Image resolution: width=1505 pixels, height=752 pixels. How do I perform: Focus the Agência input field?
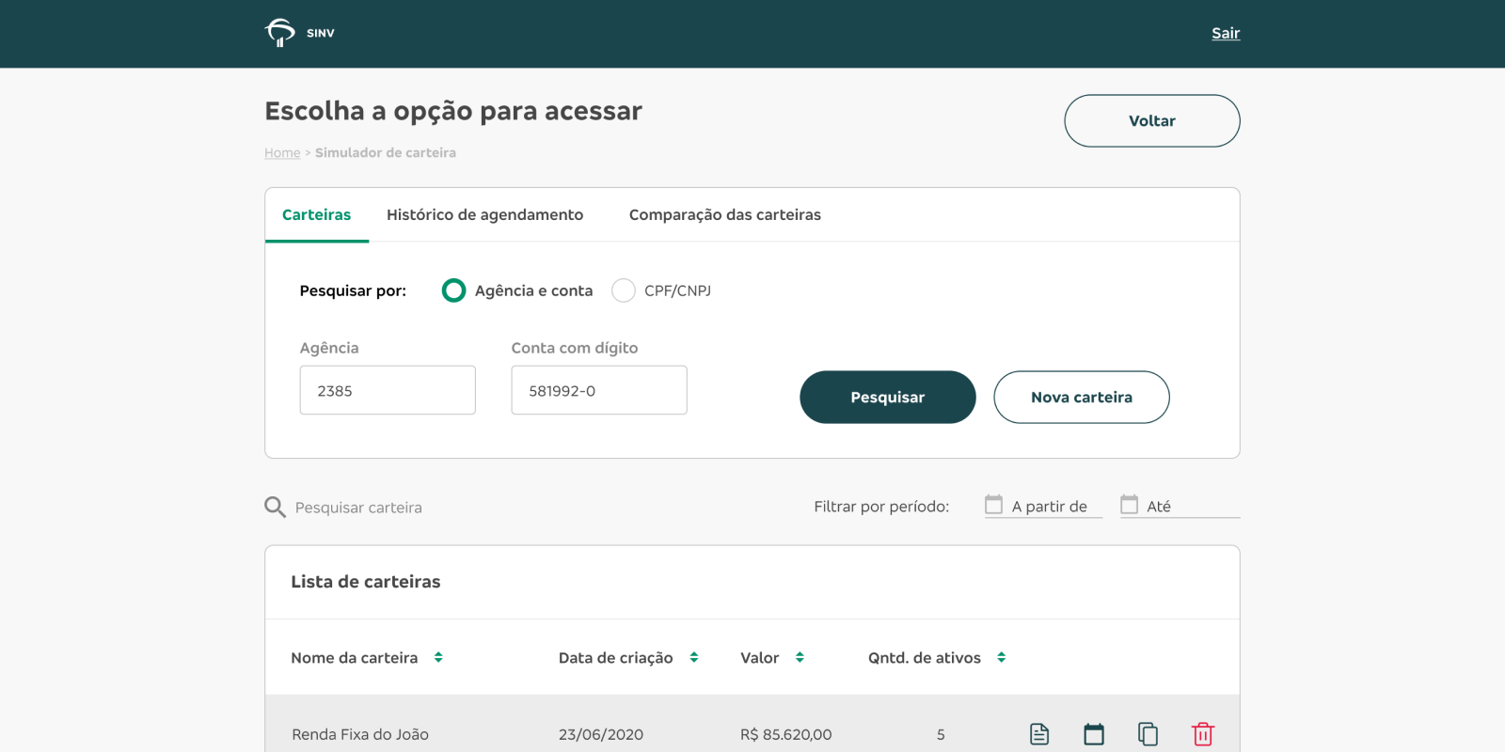coord(388,390)
